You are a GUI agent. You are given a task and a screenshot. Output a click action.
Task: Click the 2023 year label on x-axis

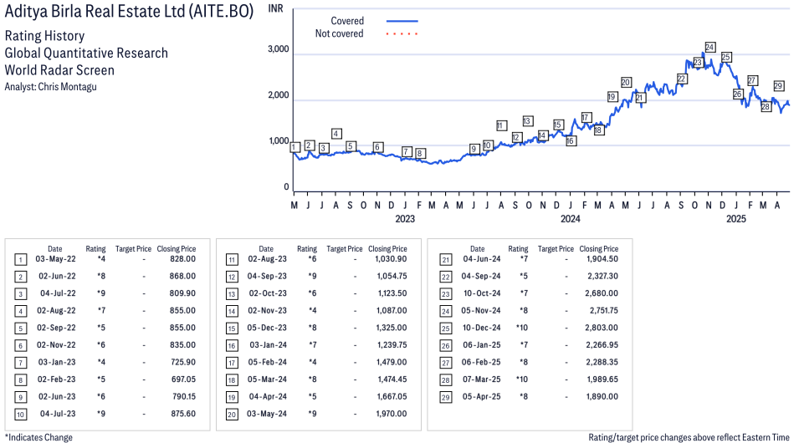pos(405,219)
